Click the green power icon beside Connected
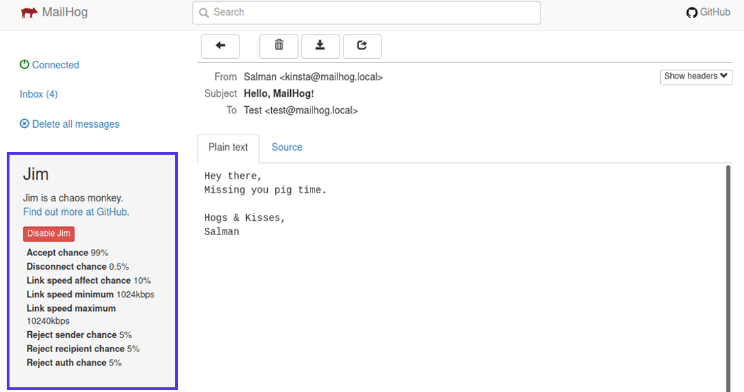The width and height of the screenshot is (744, 392). pyautogui.click(x=24, y=65)
